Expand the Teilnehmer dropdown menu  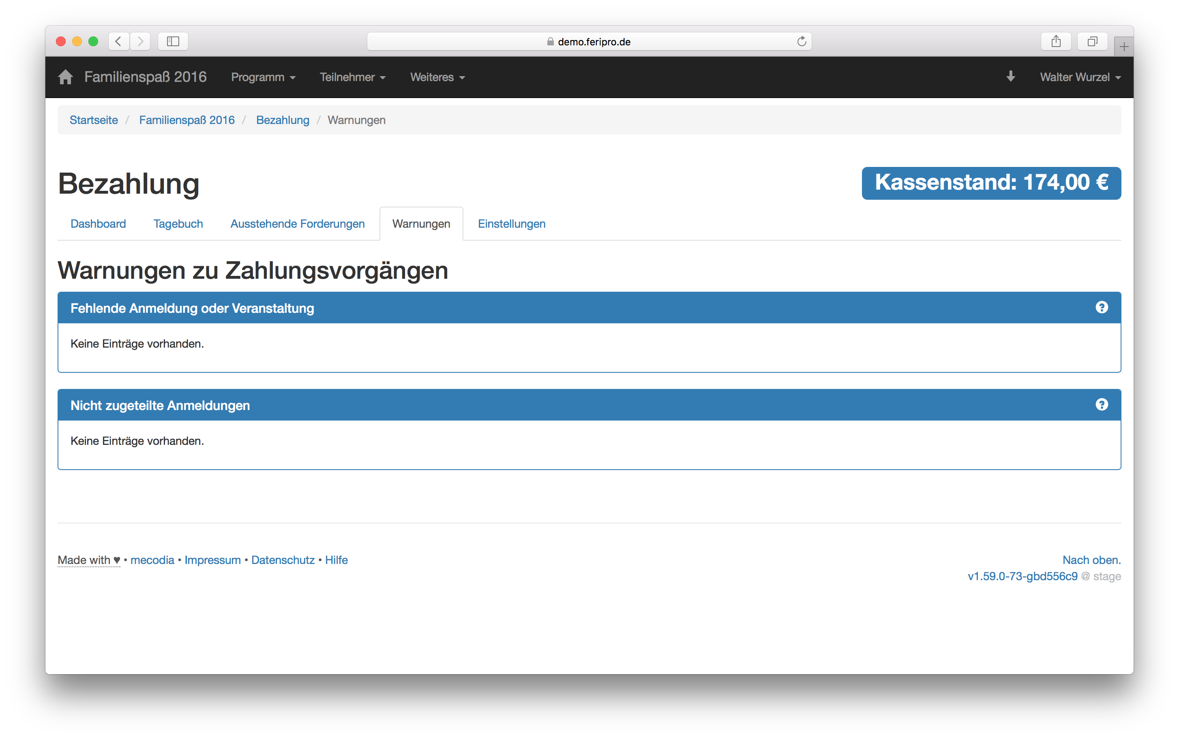[x=353, y=77]
